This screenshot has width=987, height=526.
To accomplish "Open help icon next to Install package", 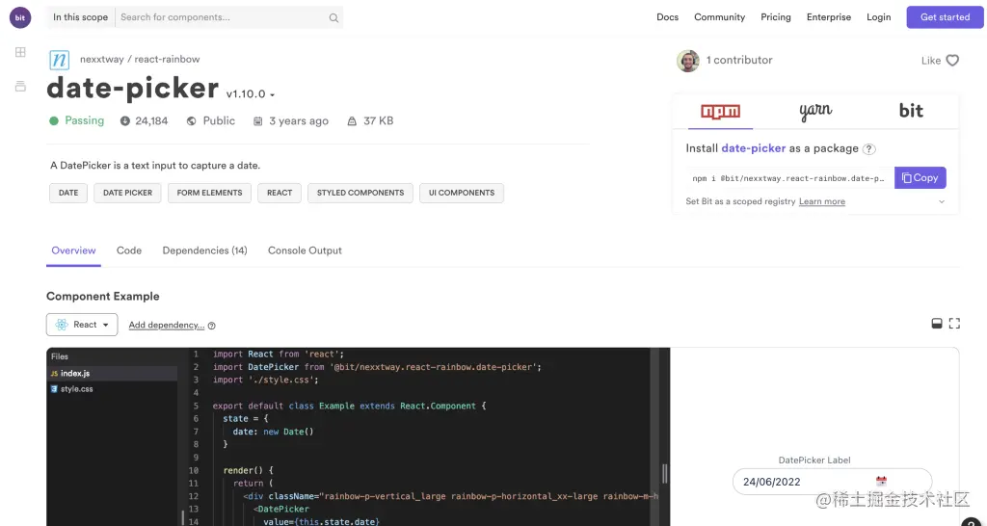I will (x=868, y=149).
